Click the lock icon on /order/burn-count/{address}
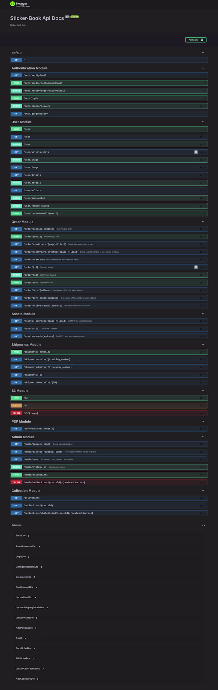This screenshot has width=218, height=690. click(x=201, y=298)
